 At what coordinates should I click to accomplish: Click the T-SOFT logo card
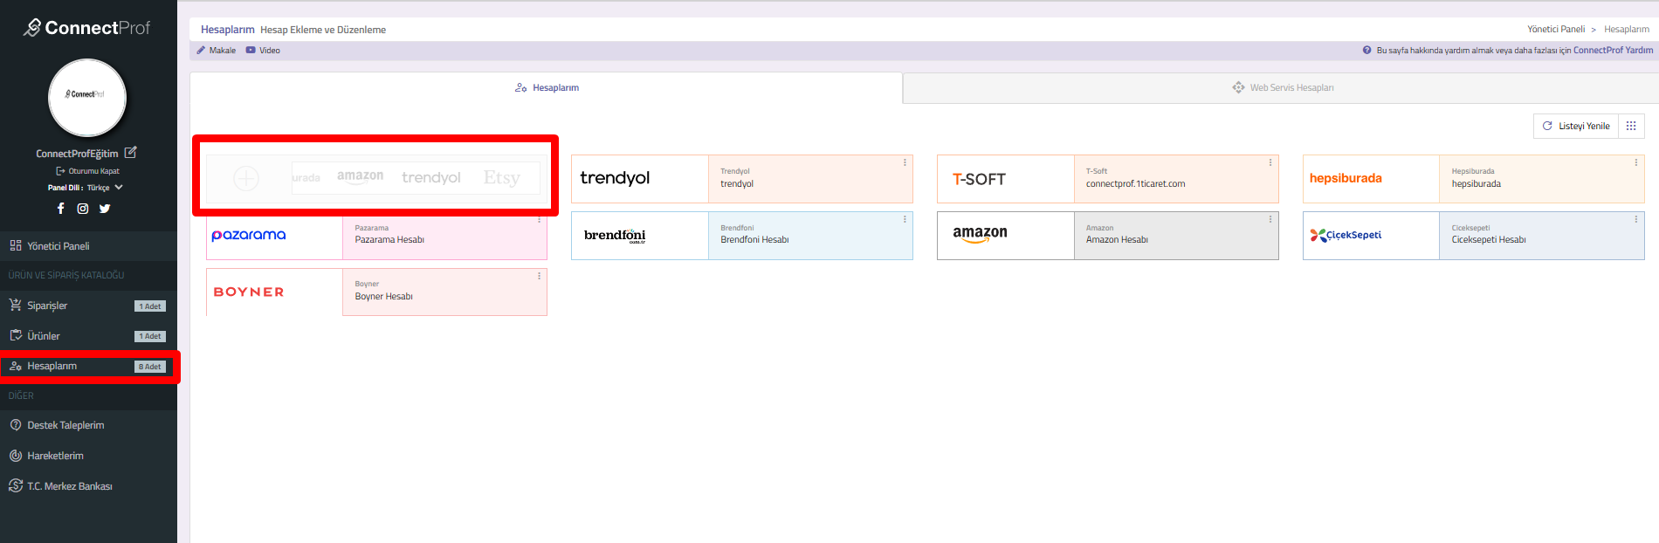(x=1006, y=179)
